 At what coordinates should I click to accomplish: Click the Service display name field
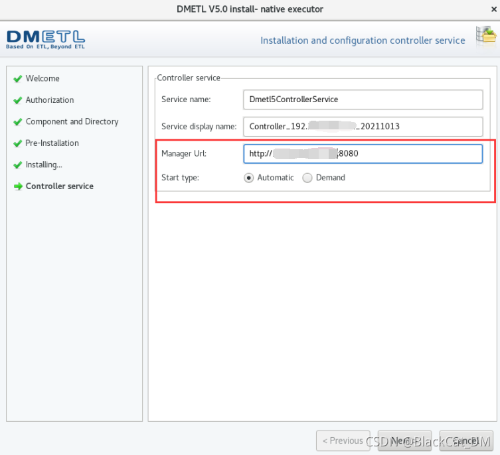click(x=363, y=127)
